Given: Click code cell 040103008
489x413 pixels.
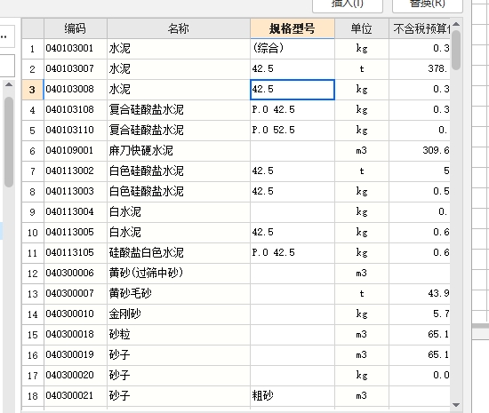Looking at the screenshot, I should coord(76,90).
